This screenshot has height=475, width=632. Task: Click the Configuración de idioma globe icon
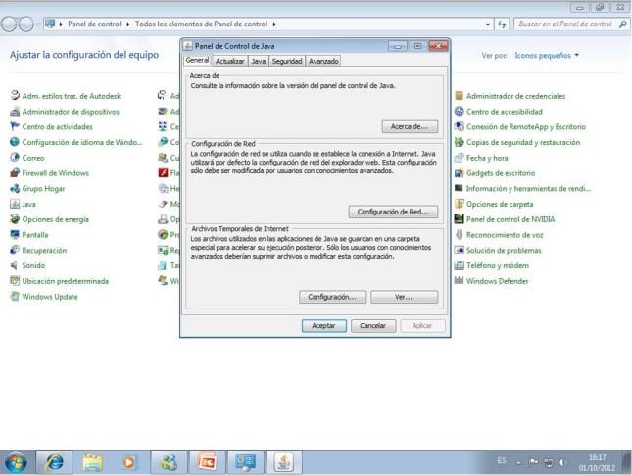pyautogui.click(x=15, y=142)
